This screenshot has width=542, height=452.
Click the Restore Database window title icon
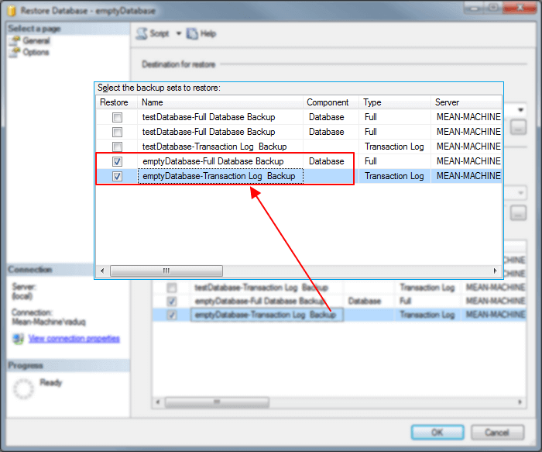coord(12,11)
